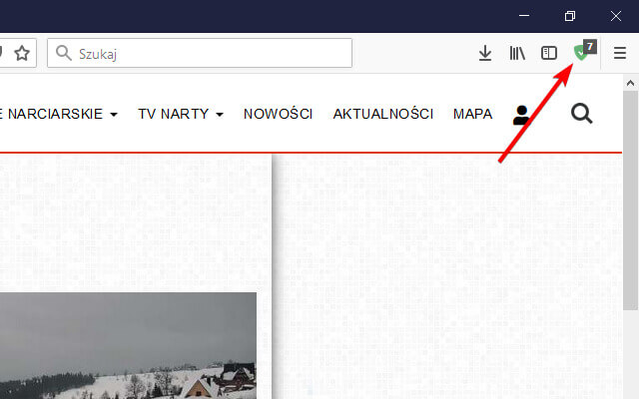Open the AdGuard shield extension icon
639x399 pixels.
(x=584, y=51)
